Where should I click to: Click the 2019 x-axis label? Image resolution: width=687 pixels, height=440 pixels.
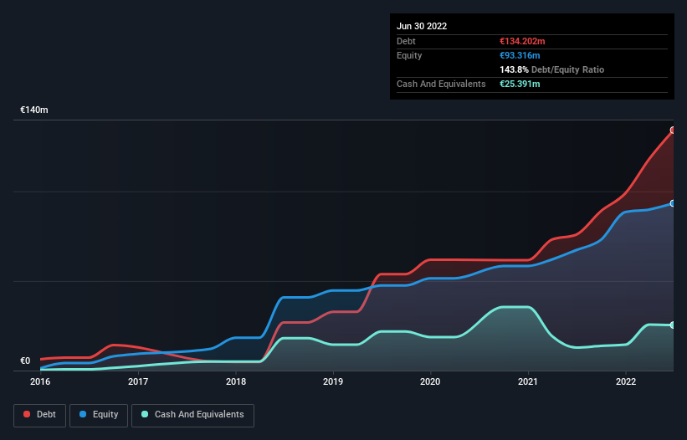pyautogui.click(x=333, y=381)
